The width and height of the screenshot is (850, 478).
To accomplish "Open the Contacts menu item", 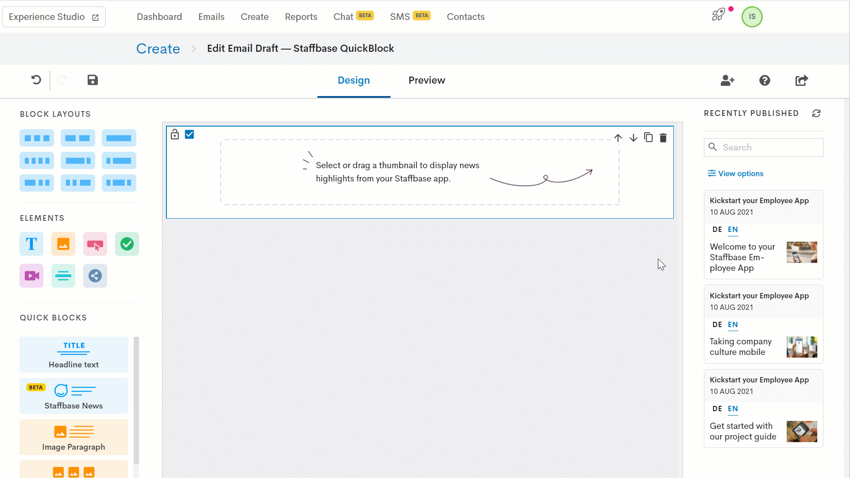I will tap(465, 16).
